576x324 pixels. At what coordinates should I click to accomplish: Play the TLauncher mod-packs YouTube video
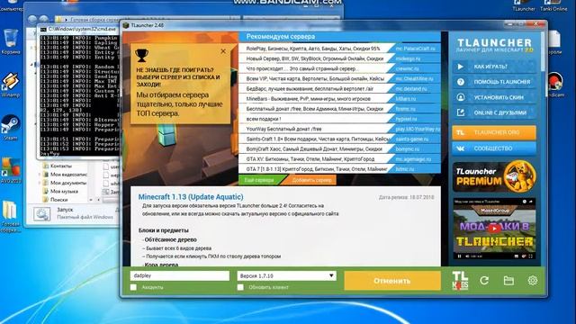tap(494, 229)
